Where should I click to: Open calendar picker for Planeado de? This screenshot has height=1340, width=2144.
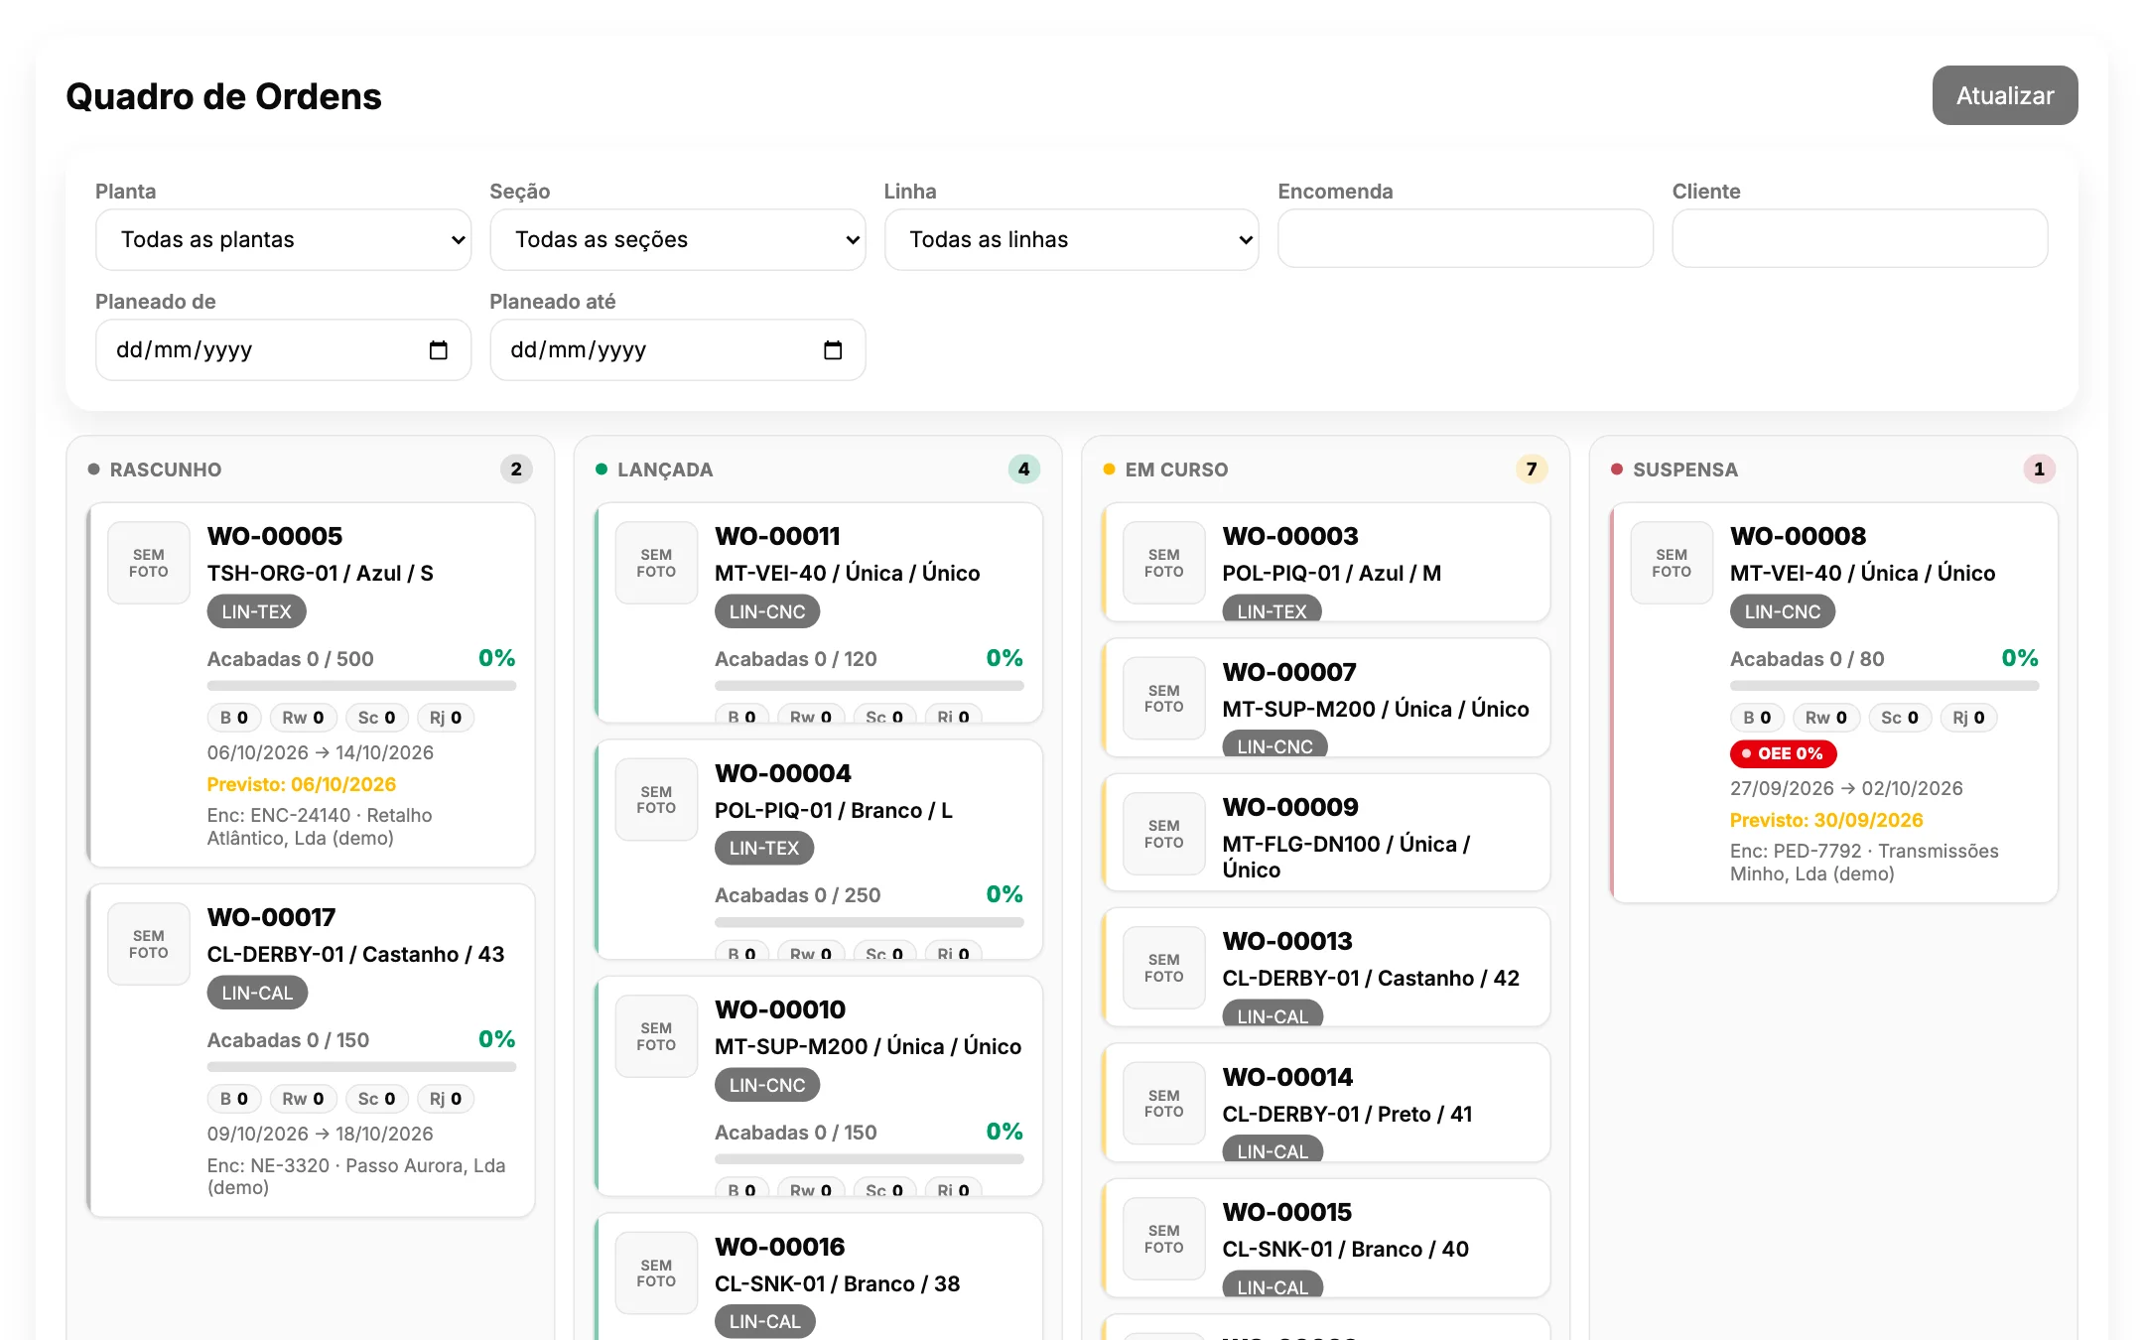pyautogui.click(x=438, y=349)
